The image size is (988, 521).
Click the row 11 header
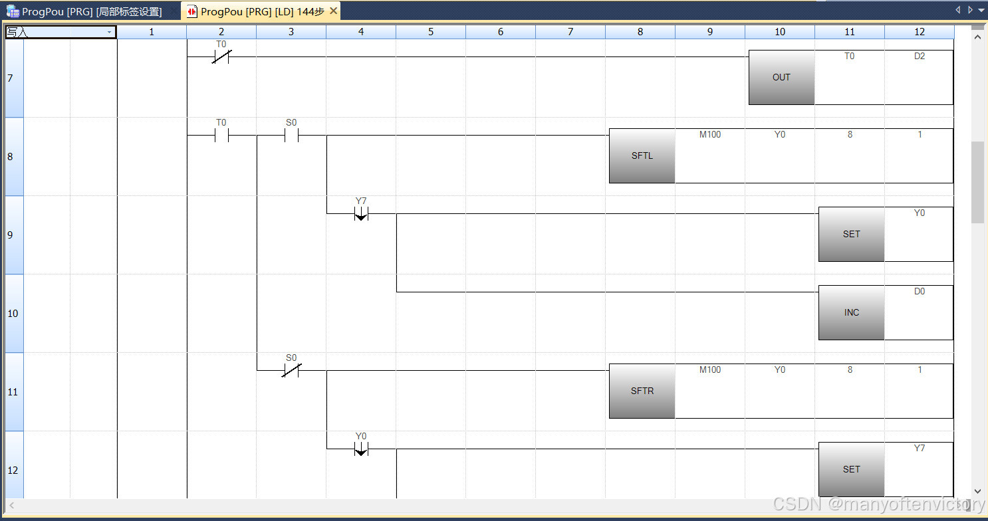pyautogui.click(x=14, y=392)
